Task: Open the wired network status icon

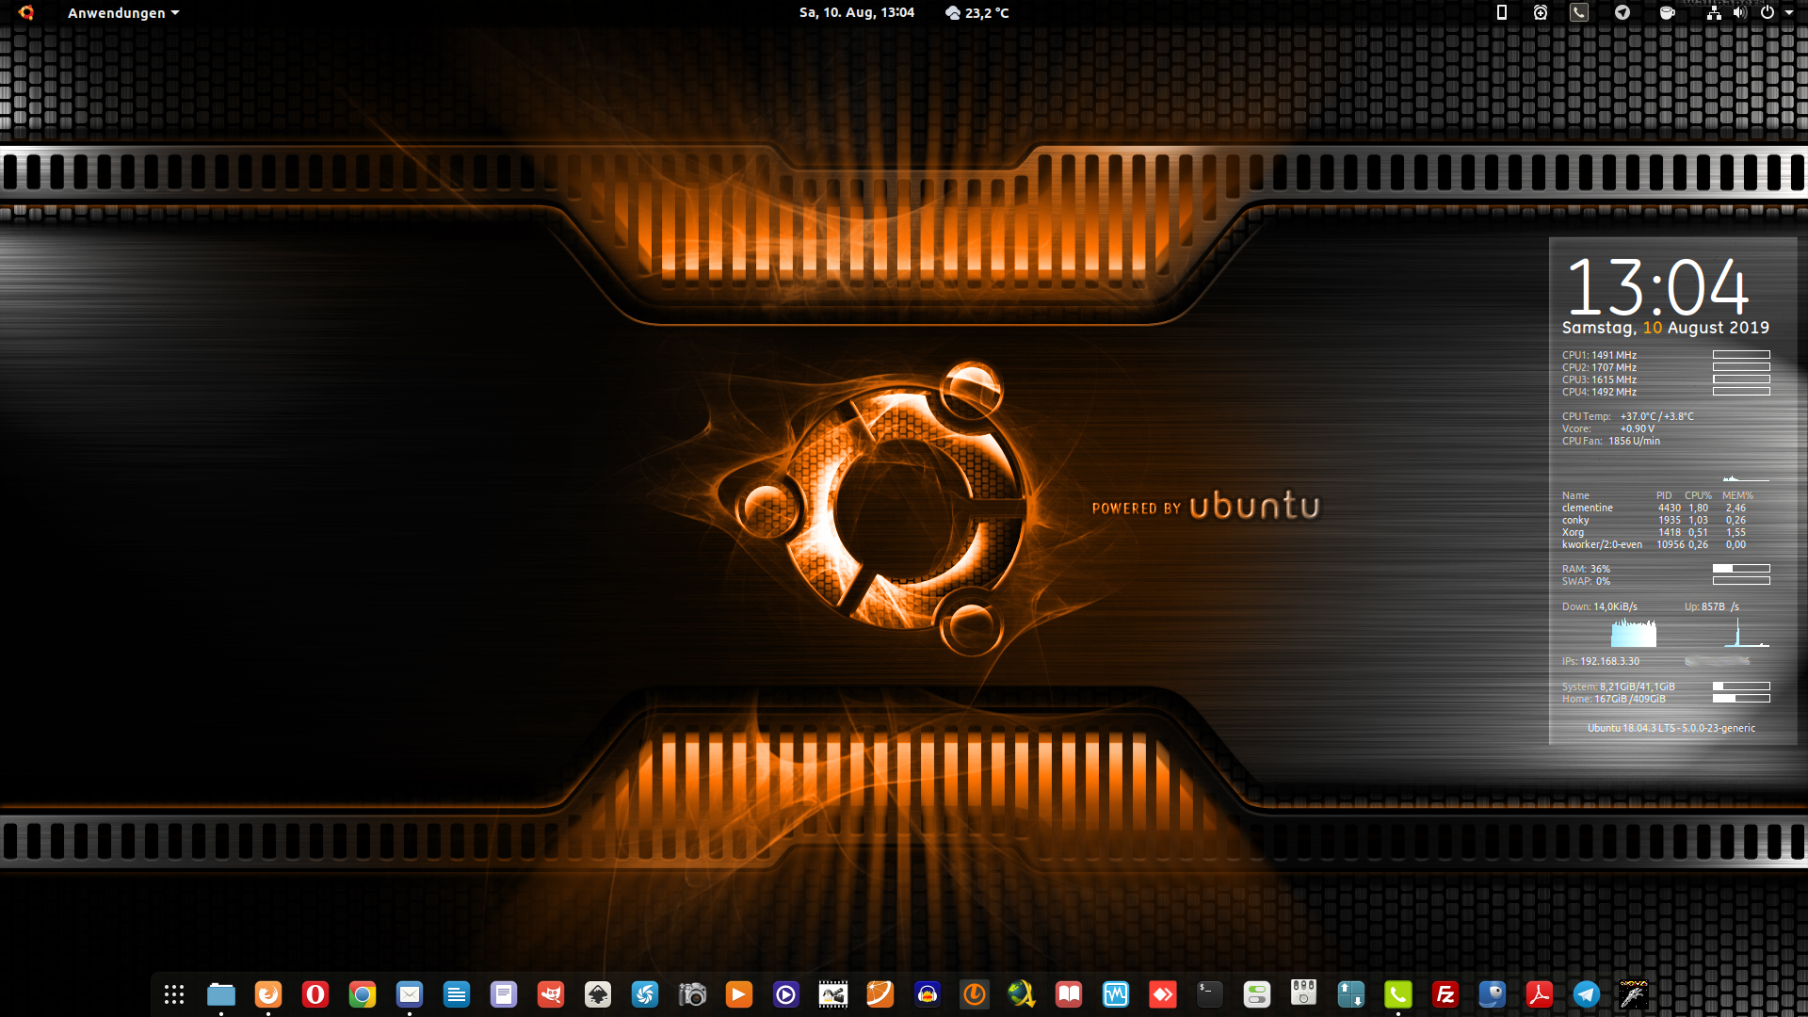Action: pos(1714,13)
